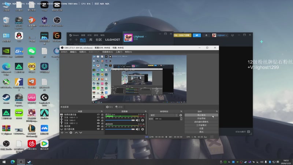Click the Start Recording button in OBS controls

pos(201,118)
